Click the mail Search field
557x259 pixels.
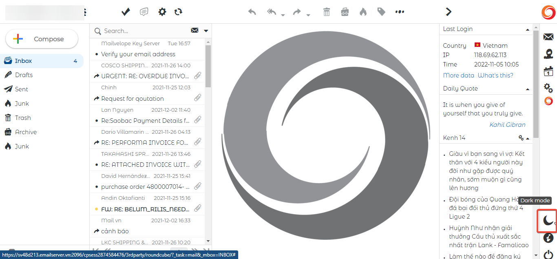145,31
